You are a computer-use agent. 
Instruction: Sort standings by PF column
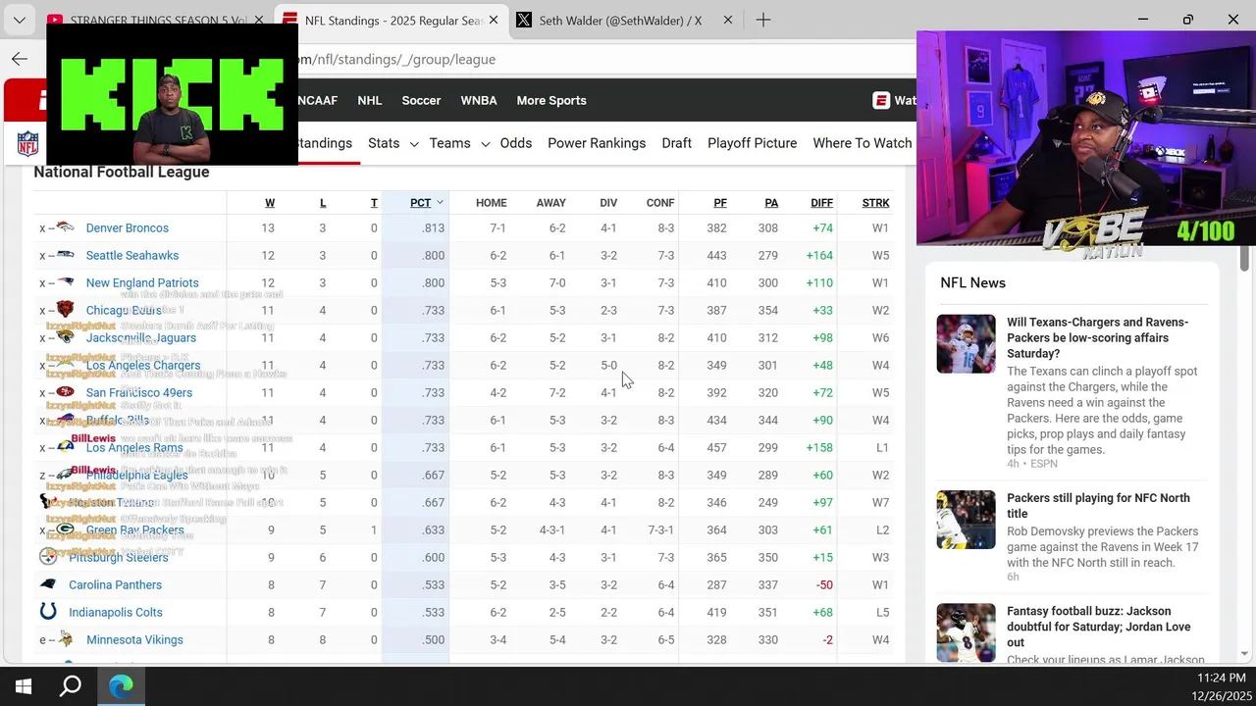[720, 203]
